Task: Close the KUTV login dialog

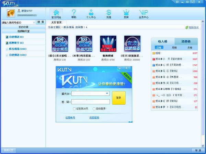Action: click(x=126, y=68)
